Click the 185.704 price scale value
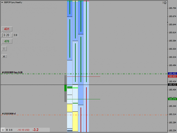177x133 pixels. pos(172,8)
